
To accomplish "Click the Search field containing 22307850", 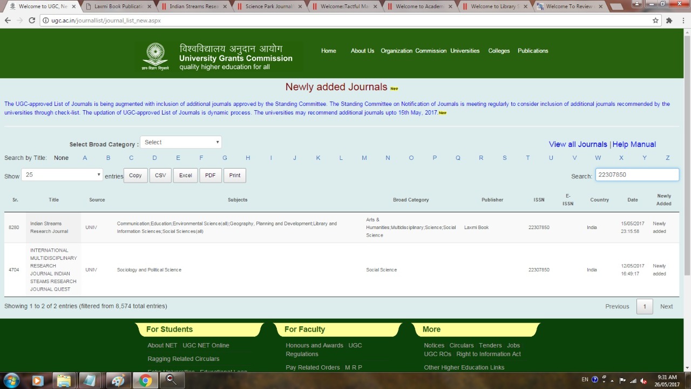I will (x=637, y=175).
